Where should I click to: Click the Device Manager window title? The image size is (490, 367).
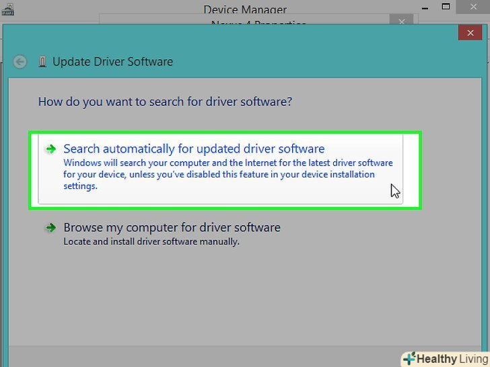(x=245, y=9)
